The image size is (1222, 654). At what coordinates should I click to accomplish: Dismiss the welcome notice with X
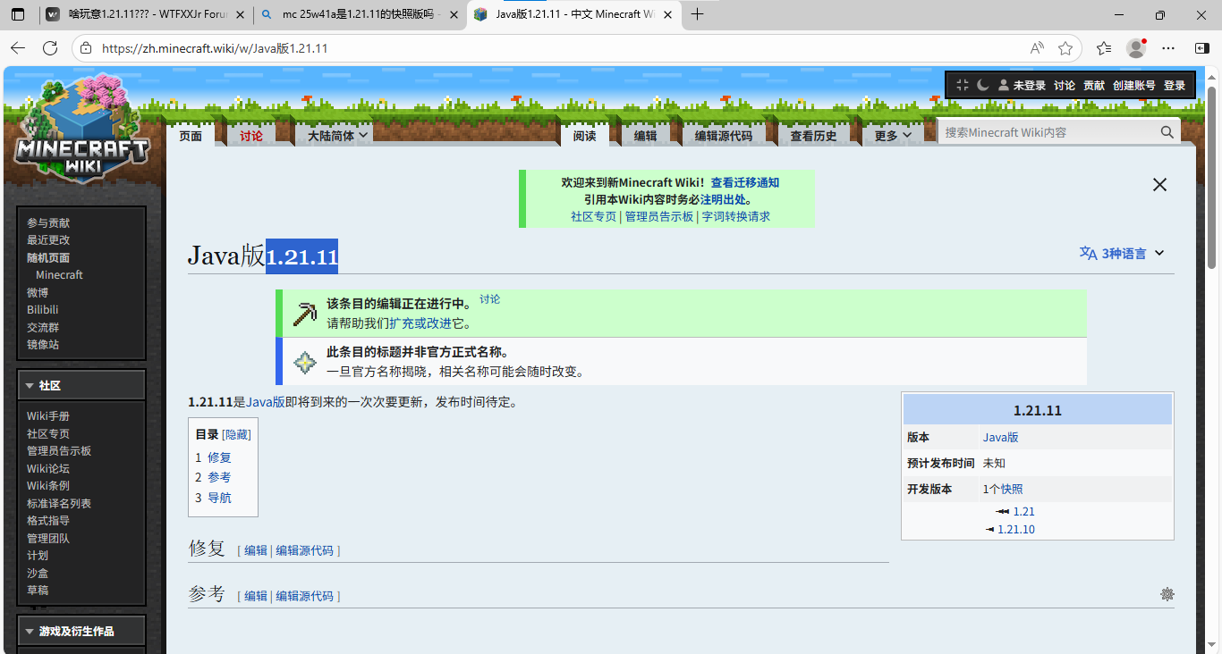click(1159, 185)
